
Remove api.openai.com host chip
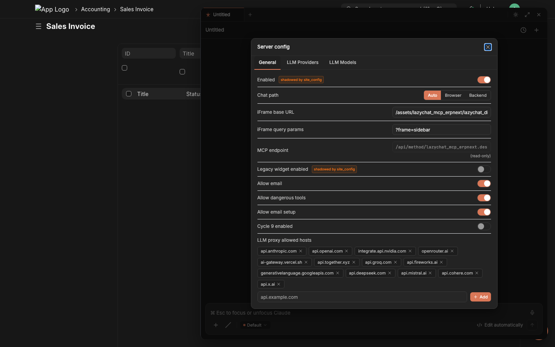[x=346, y=251]
